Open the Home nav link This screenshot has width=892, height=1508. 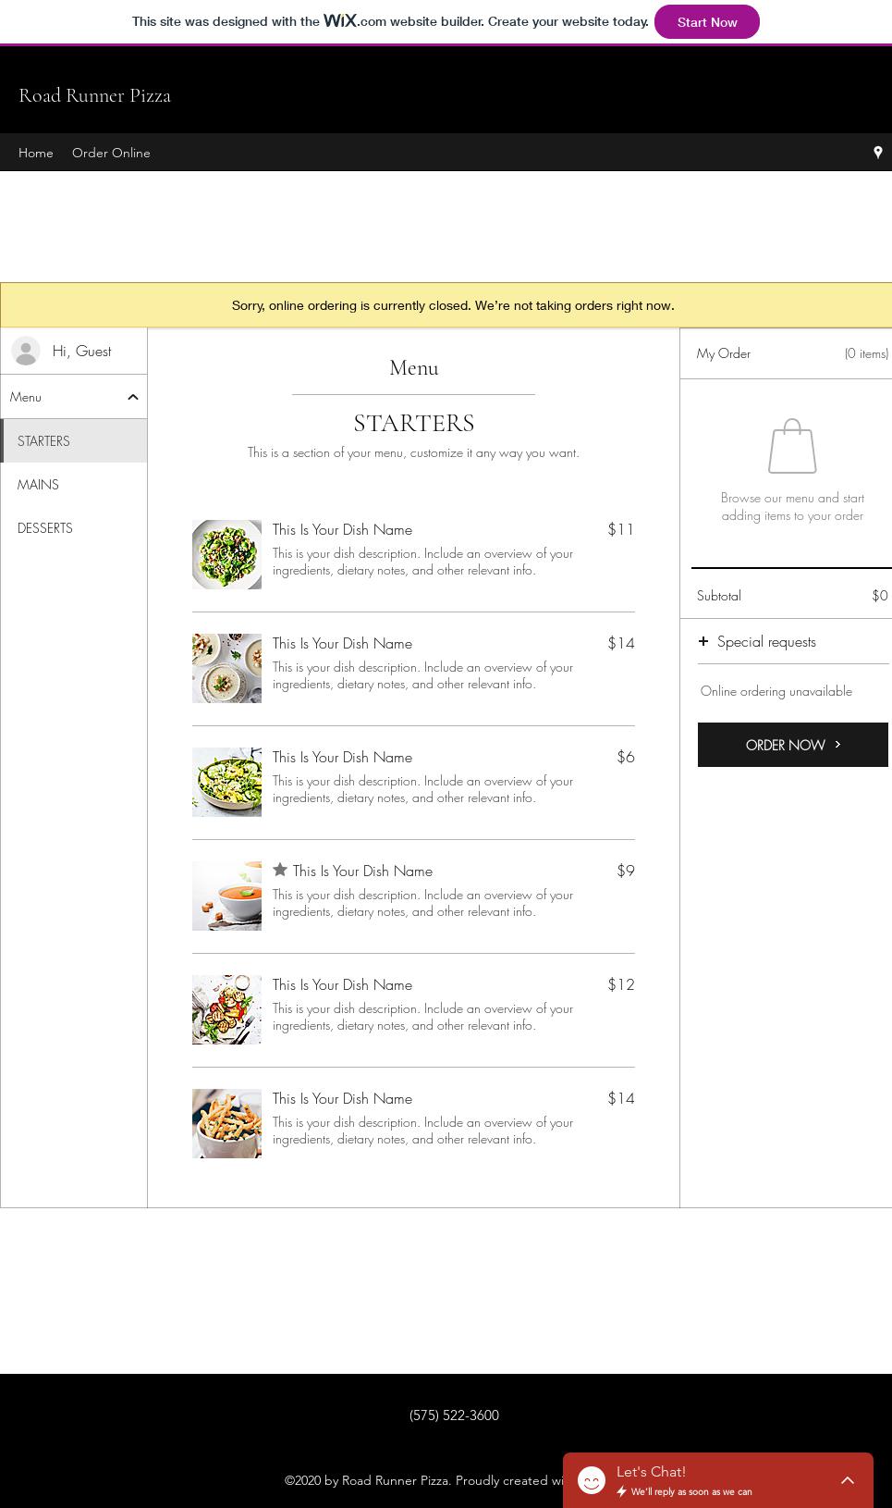[x=36, y=153]
